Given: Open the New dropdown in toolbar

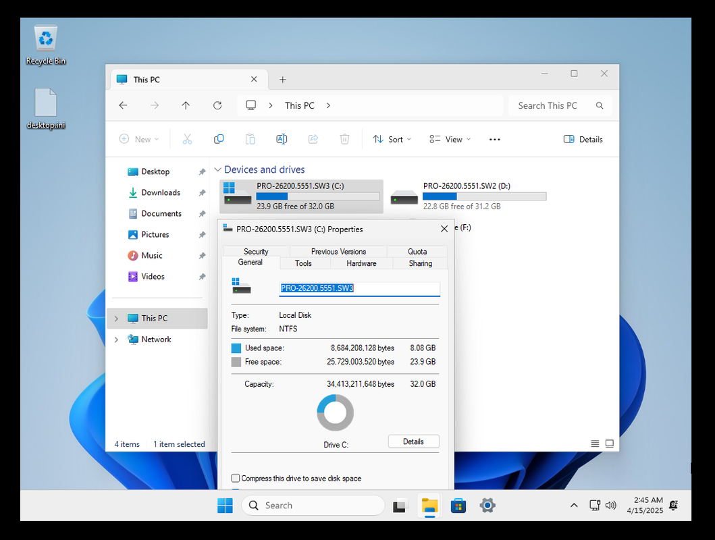Looking at the screenshot, I should (139, 140).
